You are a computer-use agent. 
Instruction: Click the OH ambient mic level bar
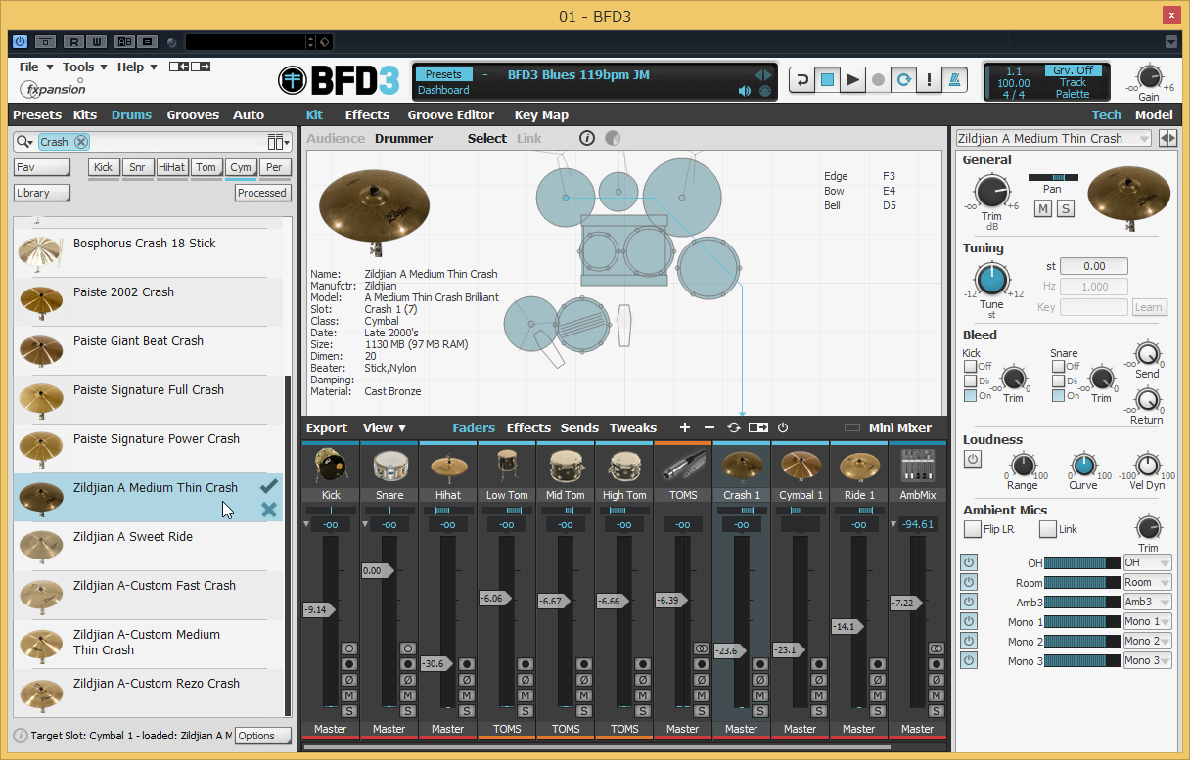pos(1081,562)
